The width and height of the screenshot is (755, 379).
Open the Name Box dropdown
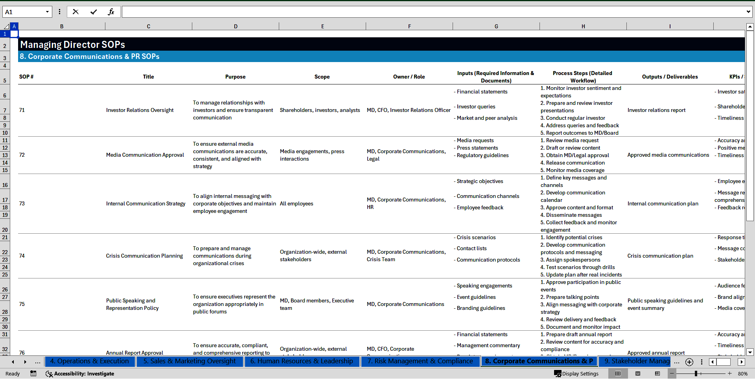click(47, 12)
